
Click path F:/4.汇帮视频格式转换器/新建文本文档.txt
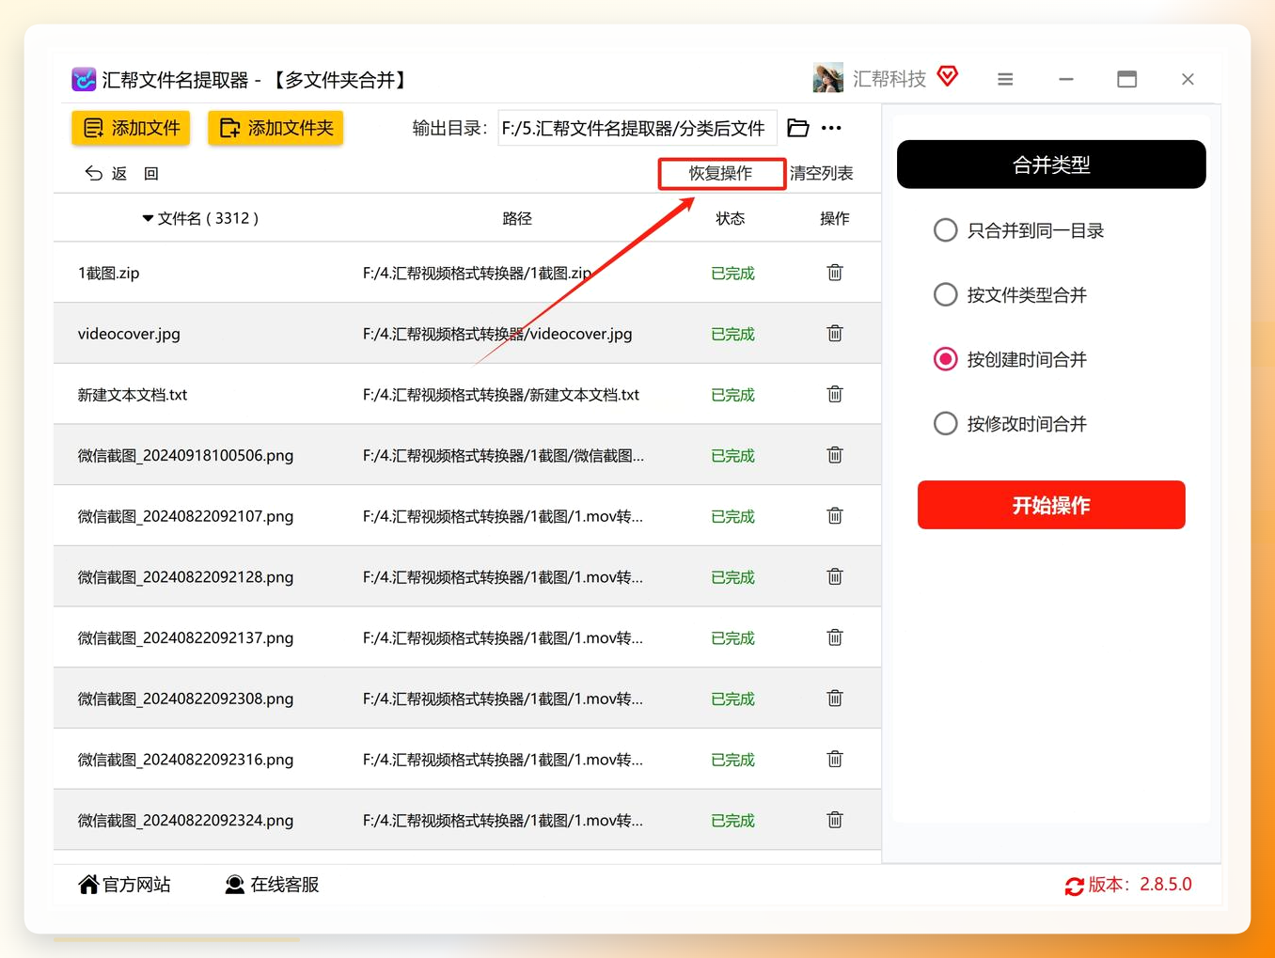(501, 395)
